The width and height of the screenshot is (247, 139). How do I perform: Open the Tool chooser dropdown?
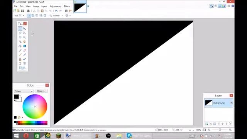[x=23, y=15]
